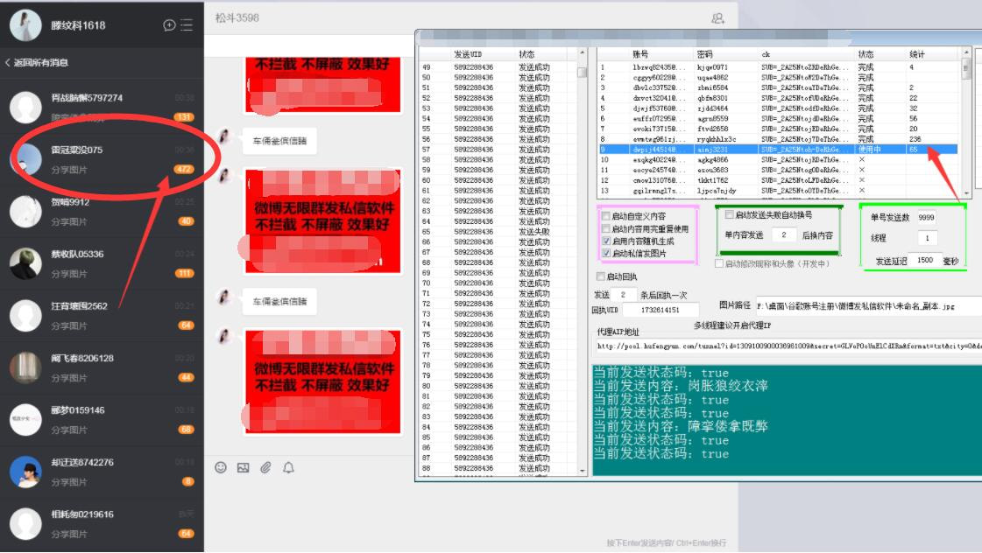Enable 启动自定义内容 checkbox
The width and height of the screenshot is (982, 553).
pyautogui.click(x=606, y=216)
